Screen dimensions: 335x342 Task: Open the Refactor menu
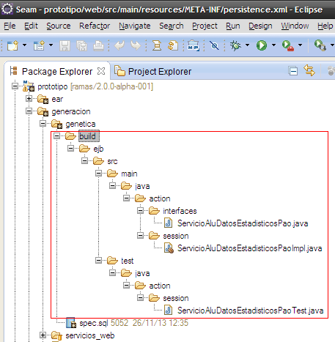(95, 26)
